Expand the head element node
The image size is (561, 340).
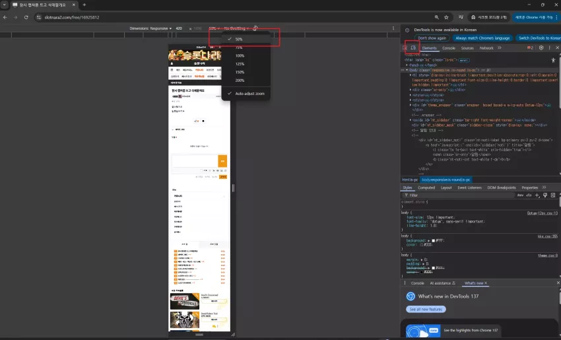point(407,65)
